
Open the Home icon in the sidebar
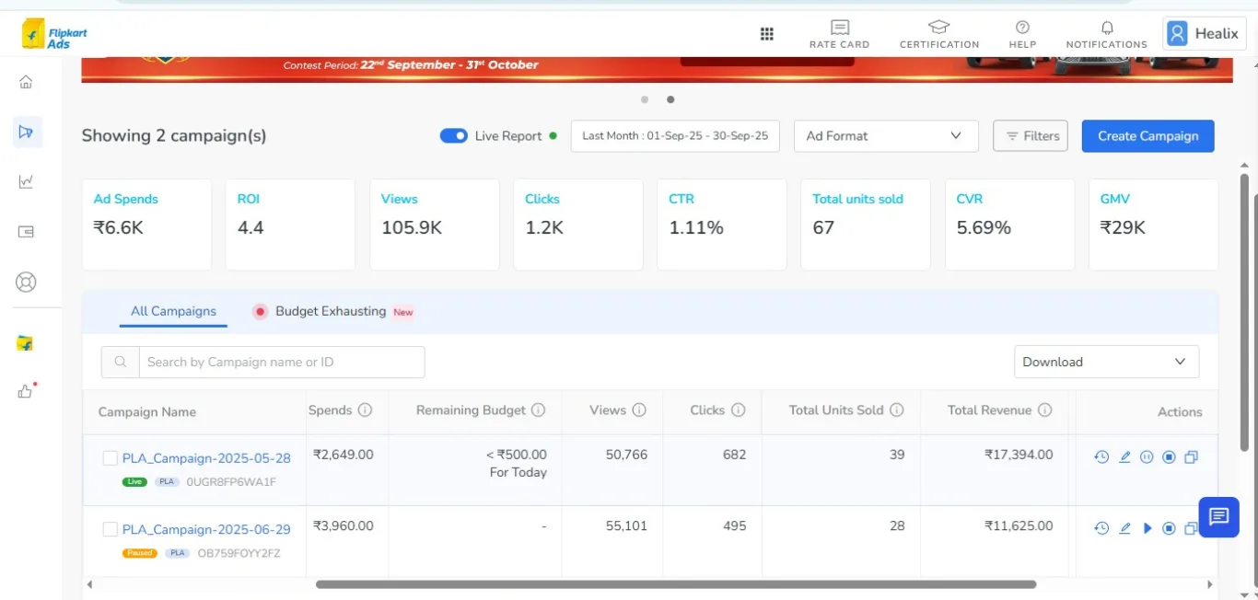coord(26,82)
